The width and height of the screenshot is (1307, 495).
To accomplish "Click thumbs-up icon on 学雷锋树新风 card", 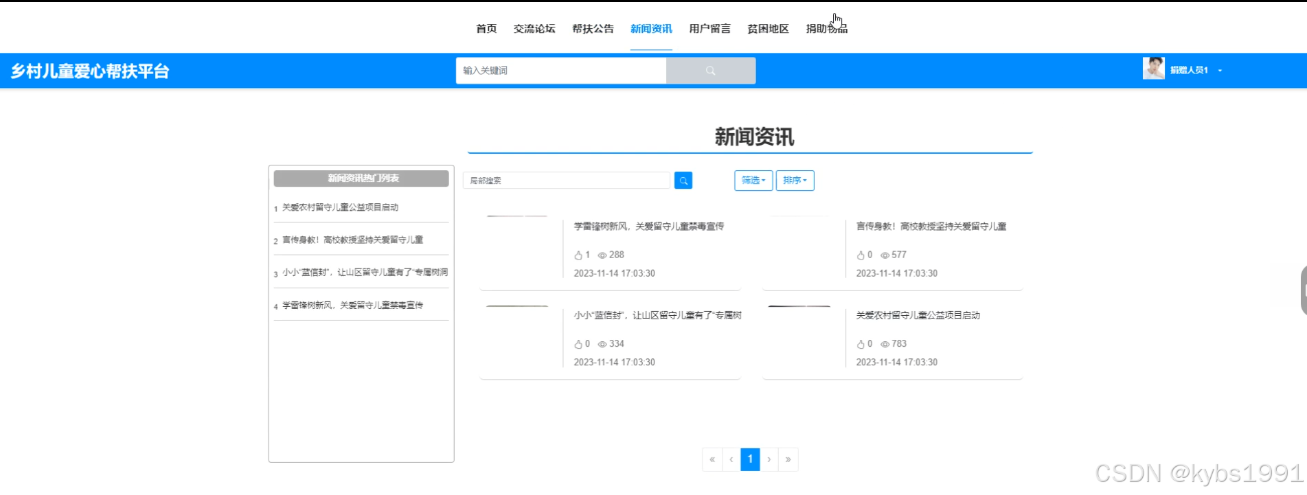I will pyautogui.click(x=578, y=255).
